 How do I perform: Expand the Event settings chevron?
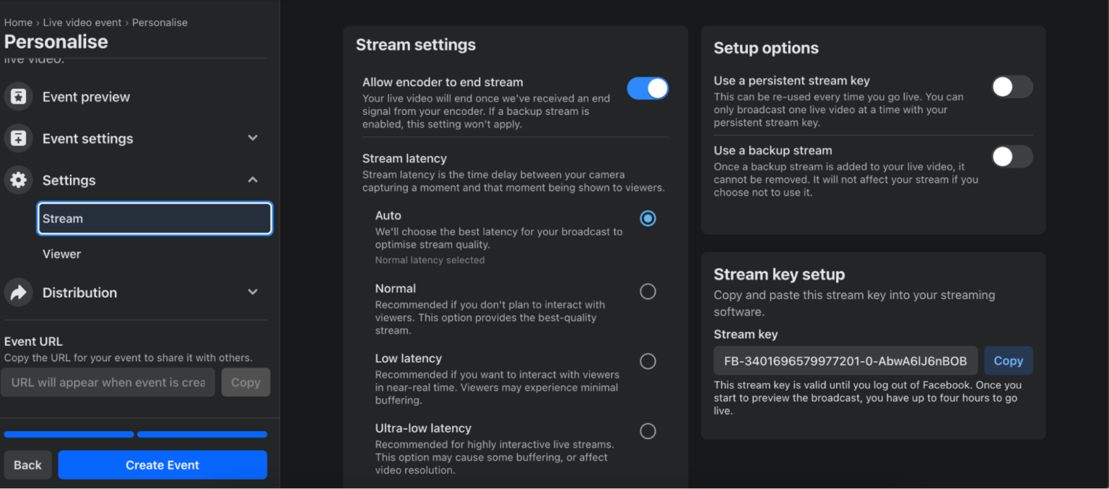253,138
